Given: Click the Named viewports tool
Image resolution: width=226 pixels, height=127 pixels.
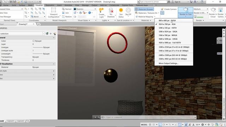Looking at the screenshot, I should click(67, 9).
